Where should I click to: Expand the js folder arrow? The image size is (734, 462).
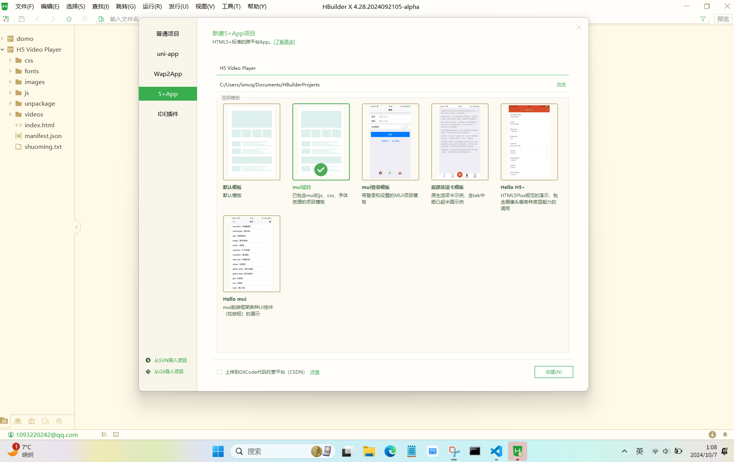(x=10, y=93)
